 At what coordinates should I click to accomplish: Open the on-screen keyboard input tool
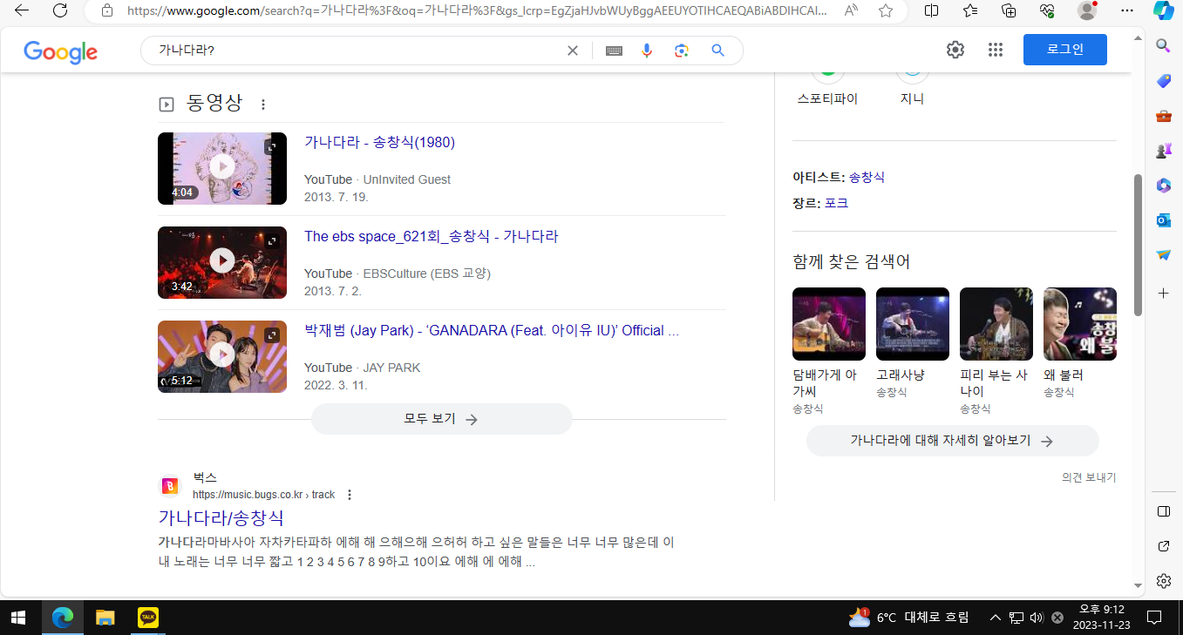[614, 51]
